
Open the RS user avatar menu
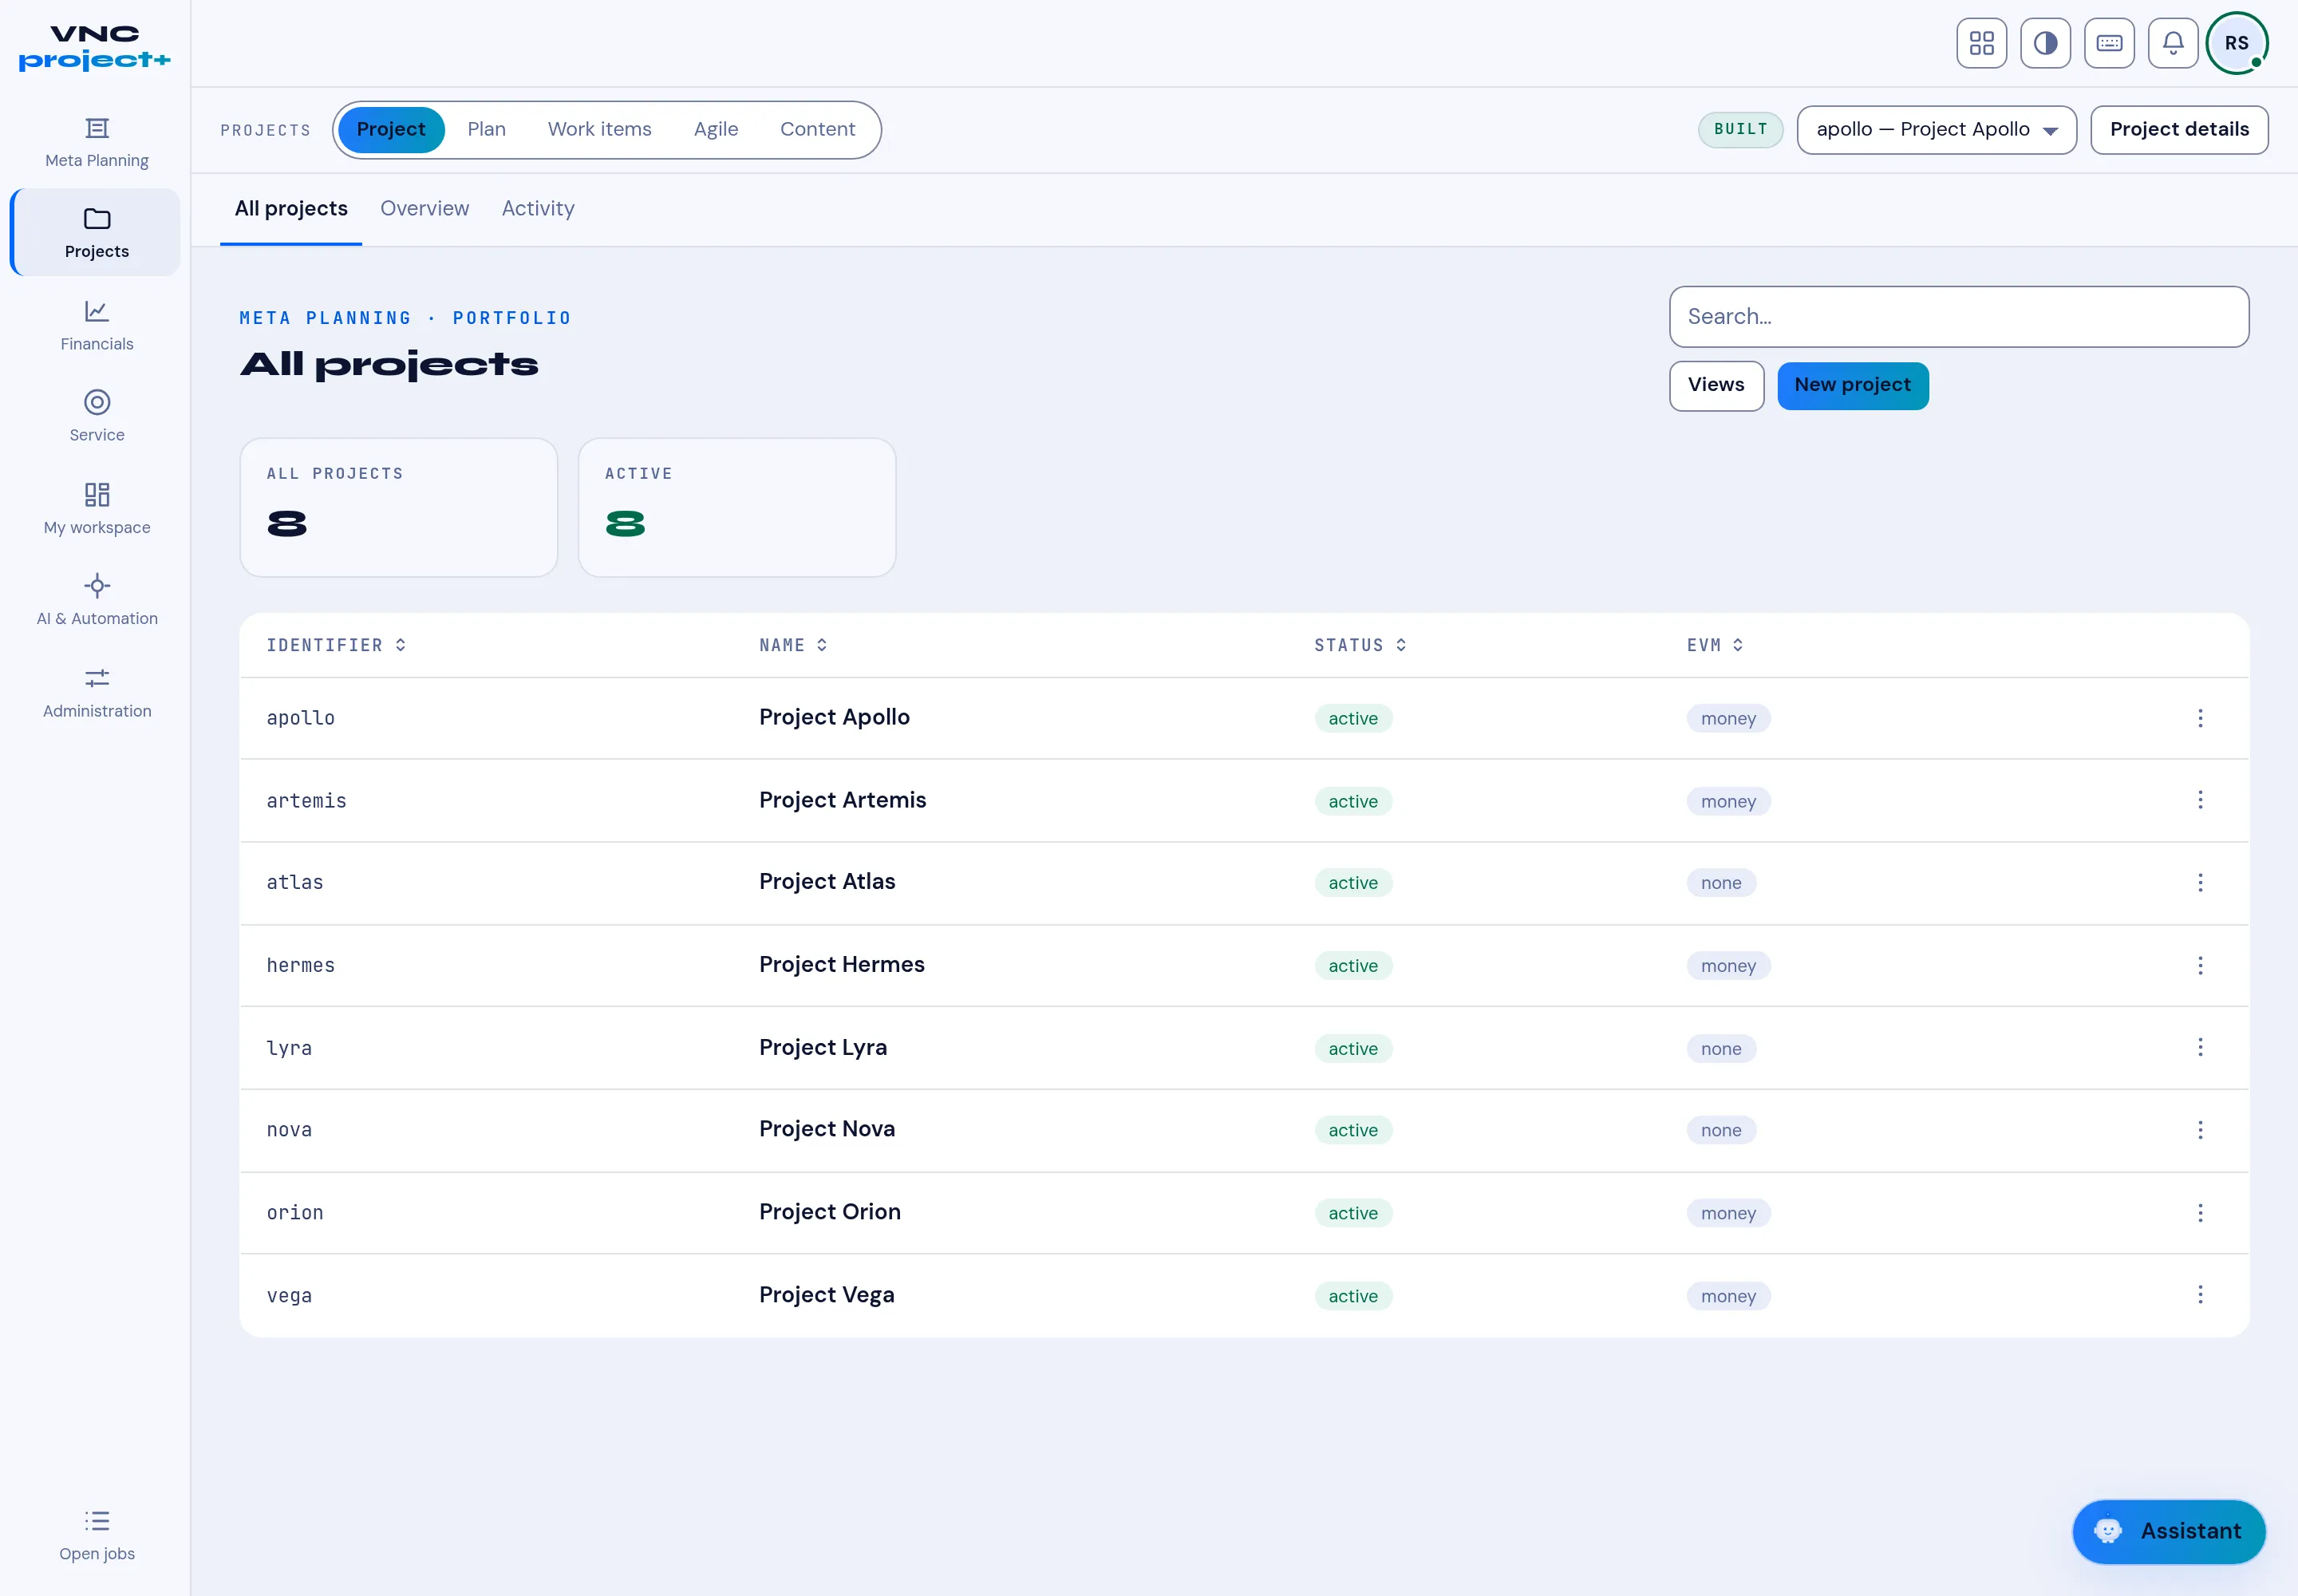tap(2237, 43)
